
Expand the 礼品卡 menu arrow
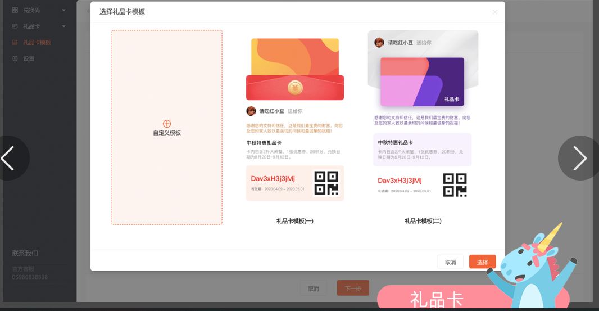63,26
